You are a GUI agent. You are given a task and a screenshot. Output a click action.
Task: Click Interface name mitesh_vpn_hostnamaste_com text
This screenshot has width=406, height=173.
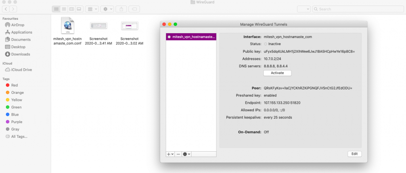coord(288,37)
